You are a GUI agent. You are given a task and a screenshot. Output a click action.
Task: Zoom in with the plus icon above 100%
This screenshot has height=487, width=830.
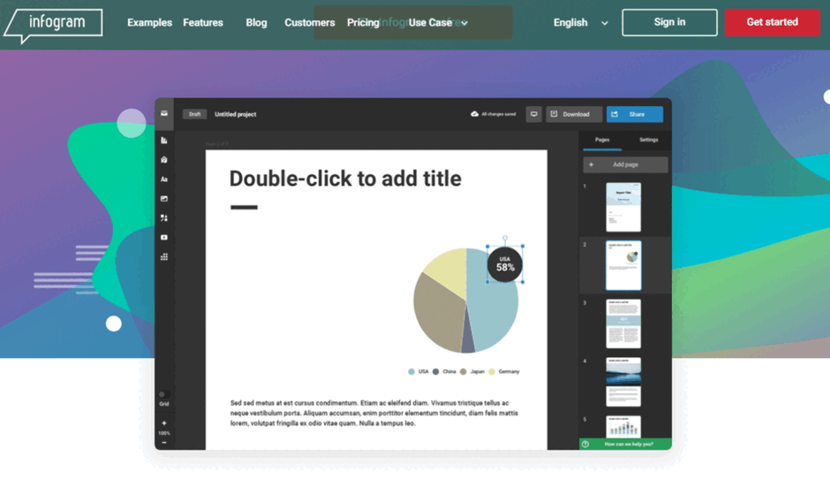pos(164,423)
